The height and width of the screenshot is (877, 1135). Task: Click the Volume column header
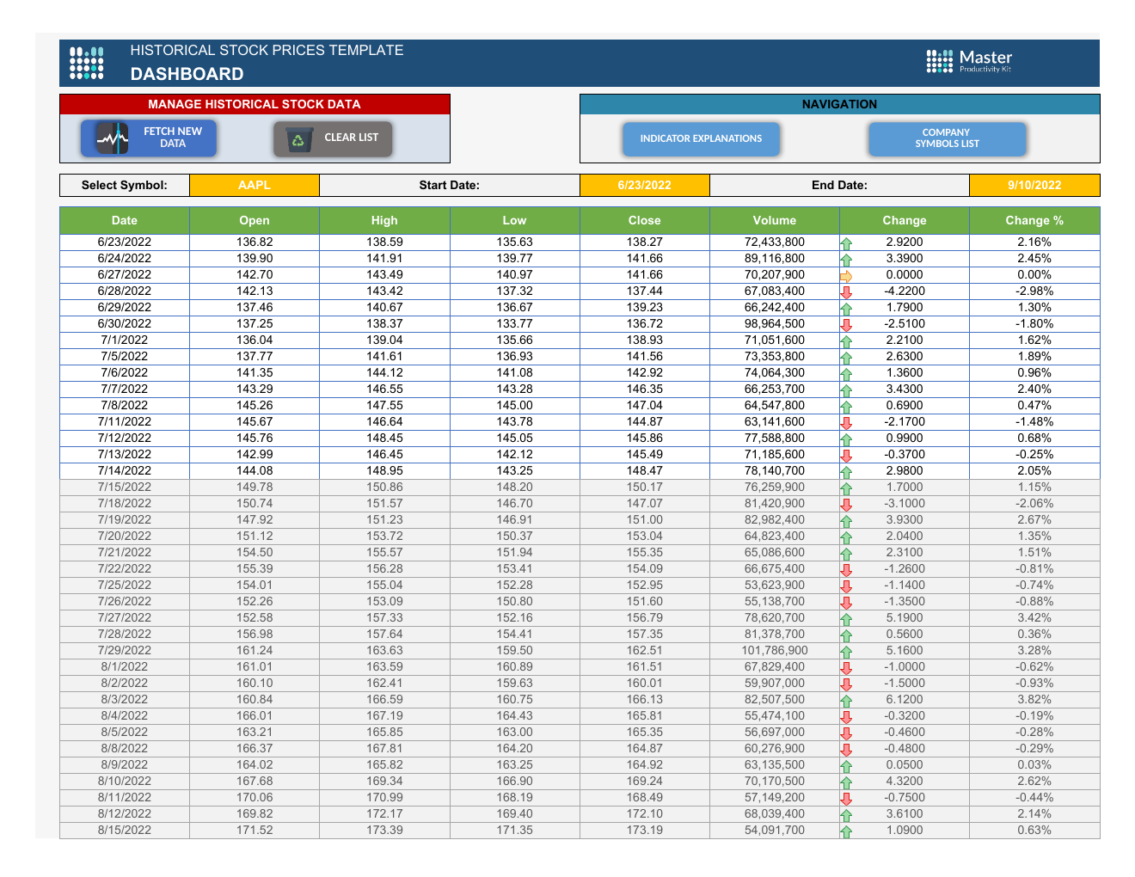(x=775, y=221)
